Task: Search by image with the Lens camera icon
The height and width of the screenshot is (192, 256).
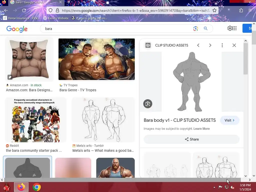Action: [195, 28]
